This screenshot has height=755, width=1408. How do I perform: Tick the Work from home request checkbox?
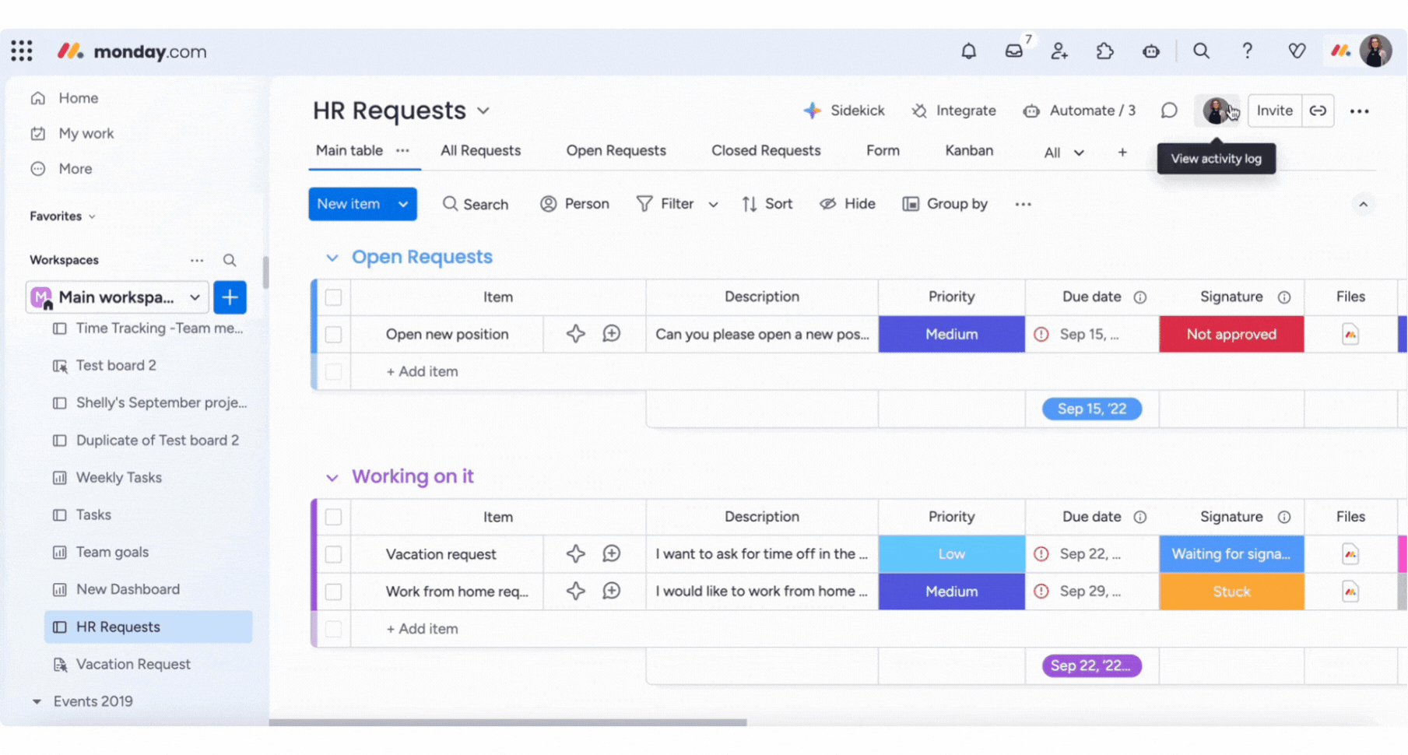333,592
